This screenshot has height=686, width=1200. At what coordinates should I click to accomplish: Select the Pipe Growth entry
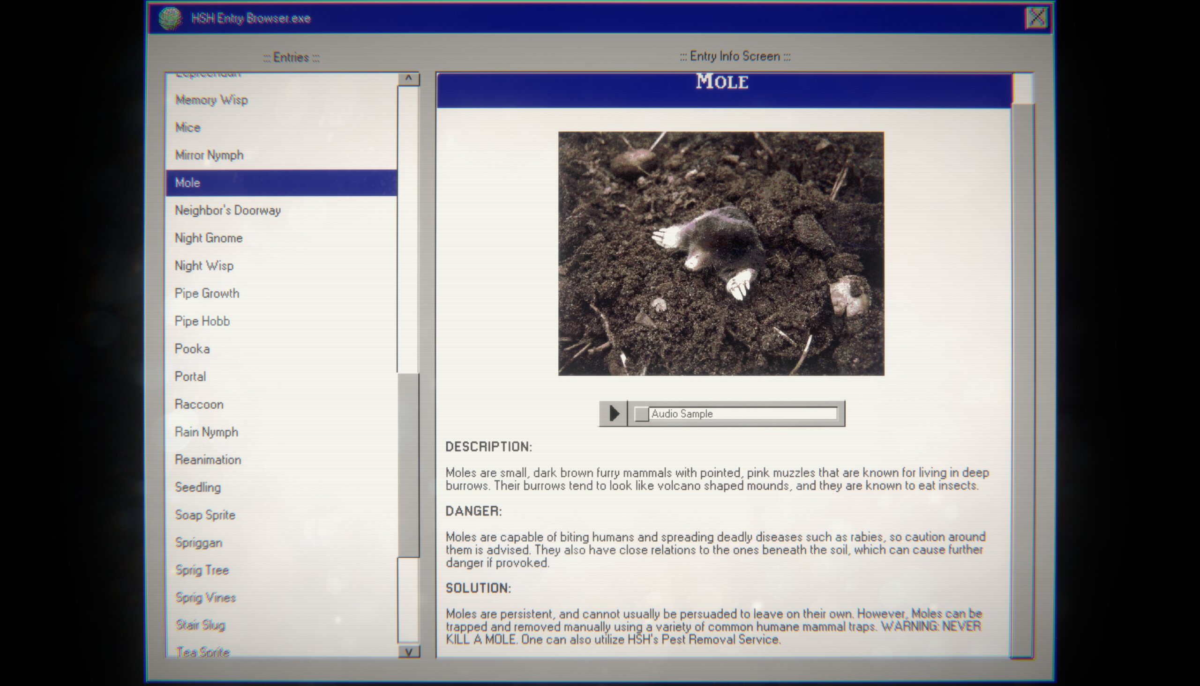point(207,293)
